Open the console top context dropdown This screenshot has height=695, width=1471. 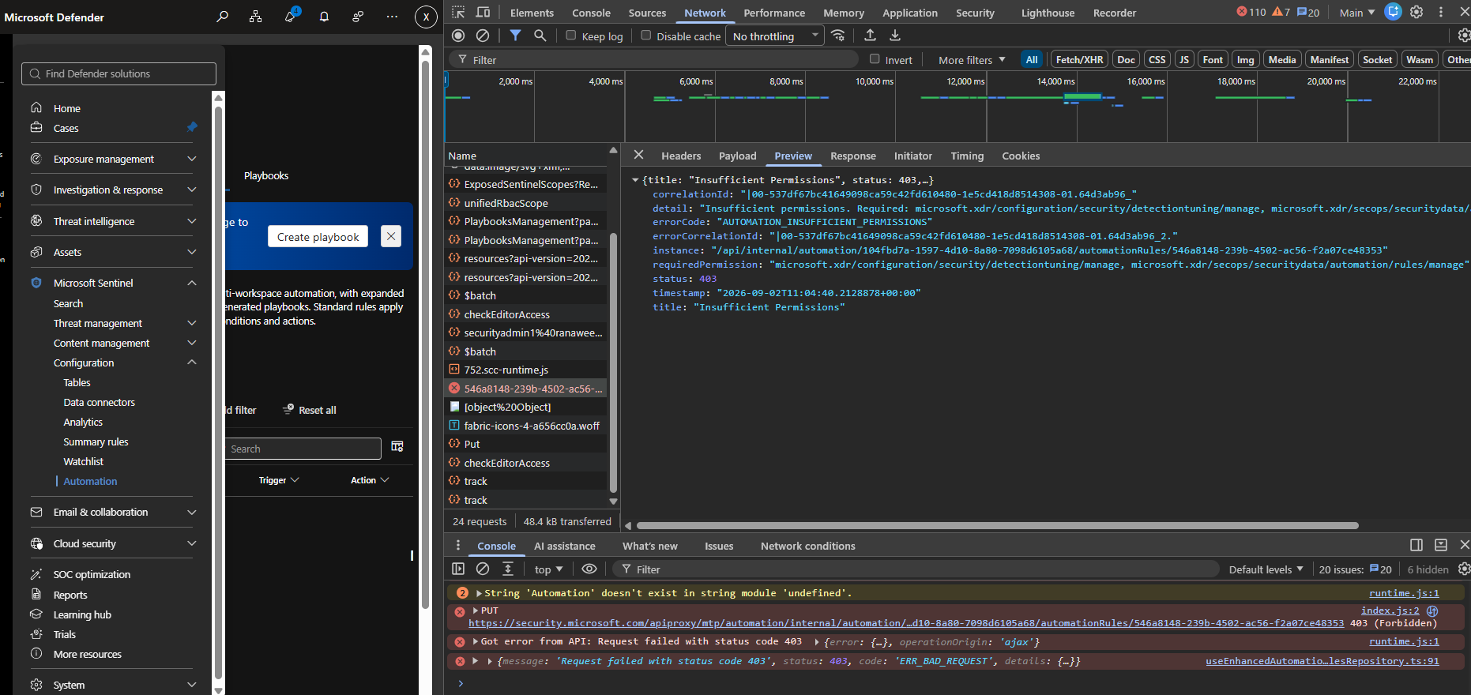tap(548, 569)
